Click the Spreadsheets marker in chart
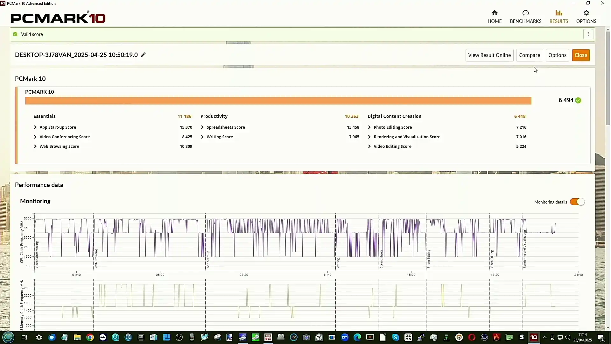The image size is (611, 344). 381,259
